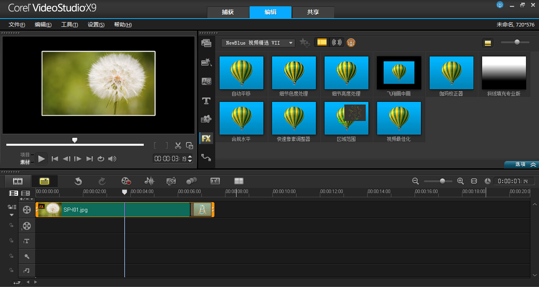The image size is (539, 287).
Task: Open the Transition library (AB) icon
Action: click(x=206, y=81)
